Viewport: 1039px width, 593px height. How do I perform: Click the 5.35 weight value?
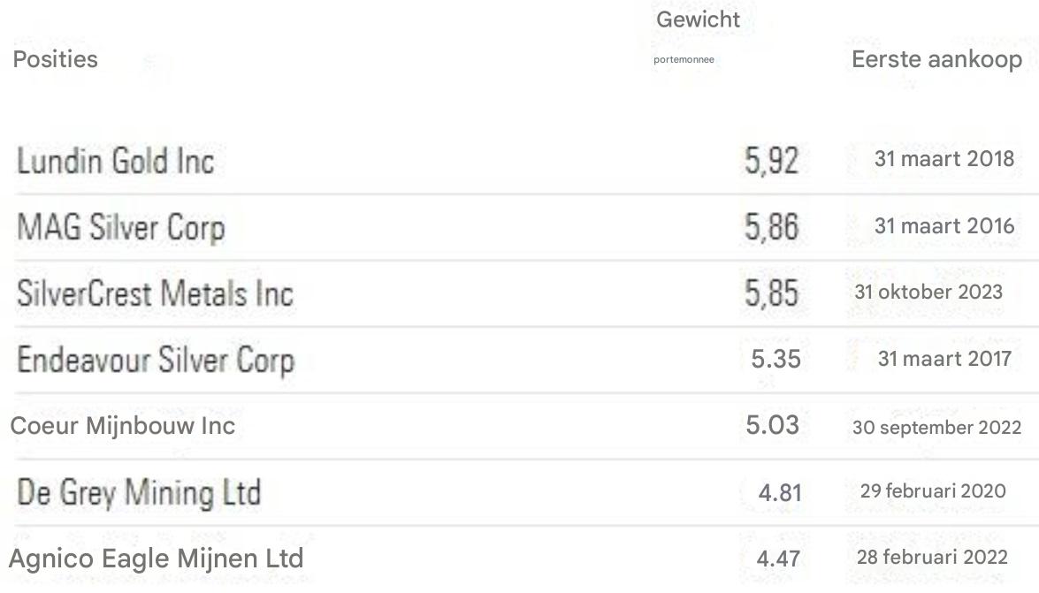click(775, 360)
